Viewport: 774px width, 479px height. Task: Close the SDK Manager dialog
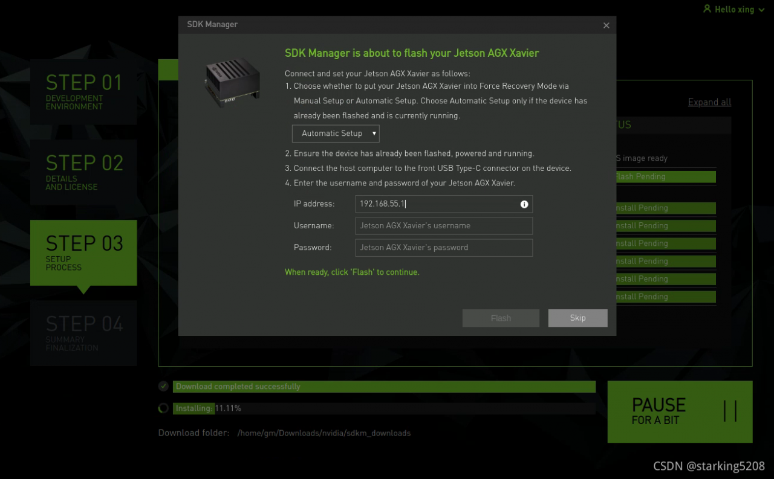coord(607,25)
